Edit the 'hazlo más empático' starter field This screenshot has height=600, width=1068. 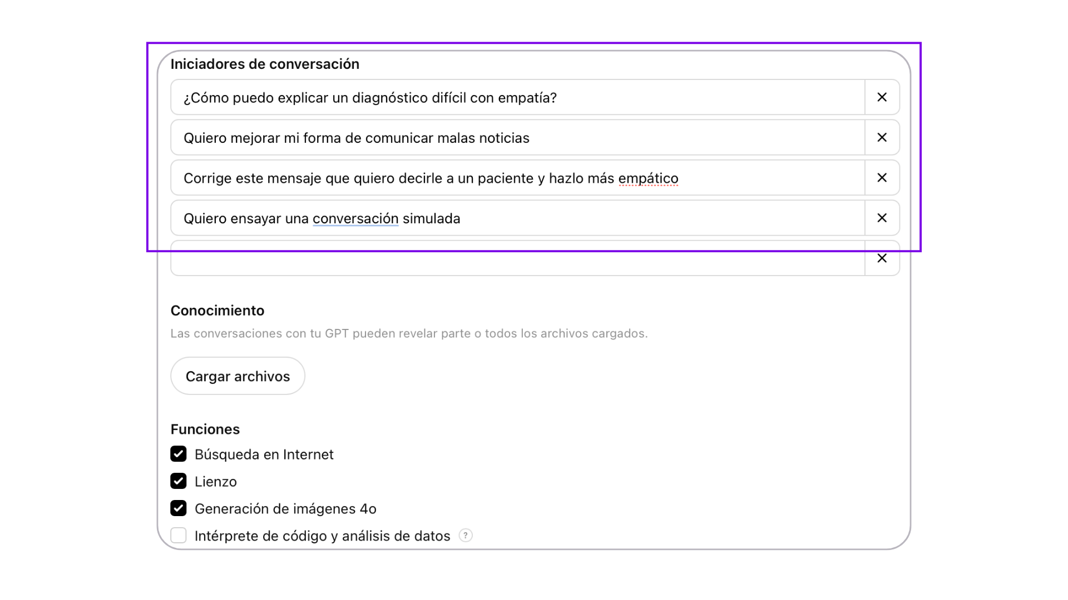(518, 178)
